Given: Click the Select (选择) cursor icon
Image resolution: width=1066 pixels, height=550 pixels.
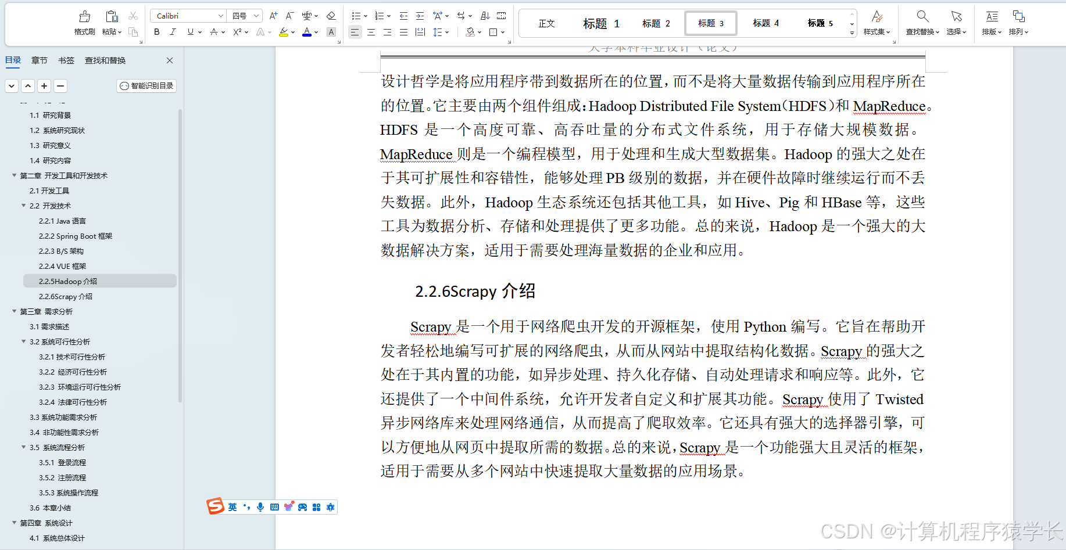Looking at the screenshot, I should (x=956, y=16).
